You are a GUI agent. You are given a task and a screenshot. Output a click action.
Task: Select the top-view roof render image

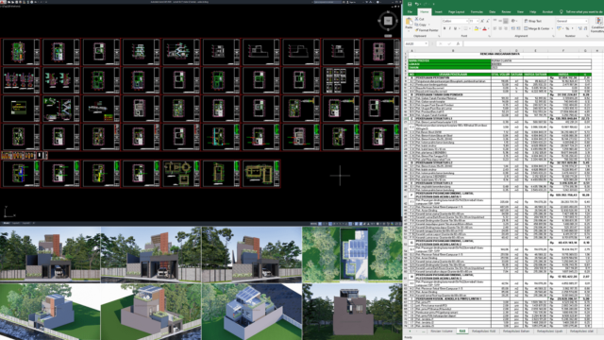click(x=352, y=254)
